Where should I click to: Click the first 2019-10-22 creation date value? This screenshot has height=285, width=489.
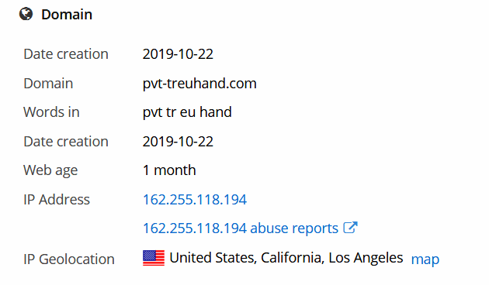178,54
